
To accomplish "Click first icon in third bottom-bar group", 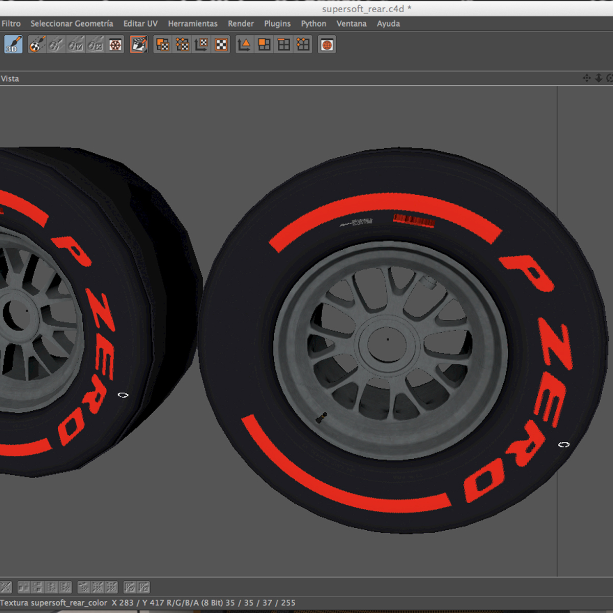I will coord(84,587).
